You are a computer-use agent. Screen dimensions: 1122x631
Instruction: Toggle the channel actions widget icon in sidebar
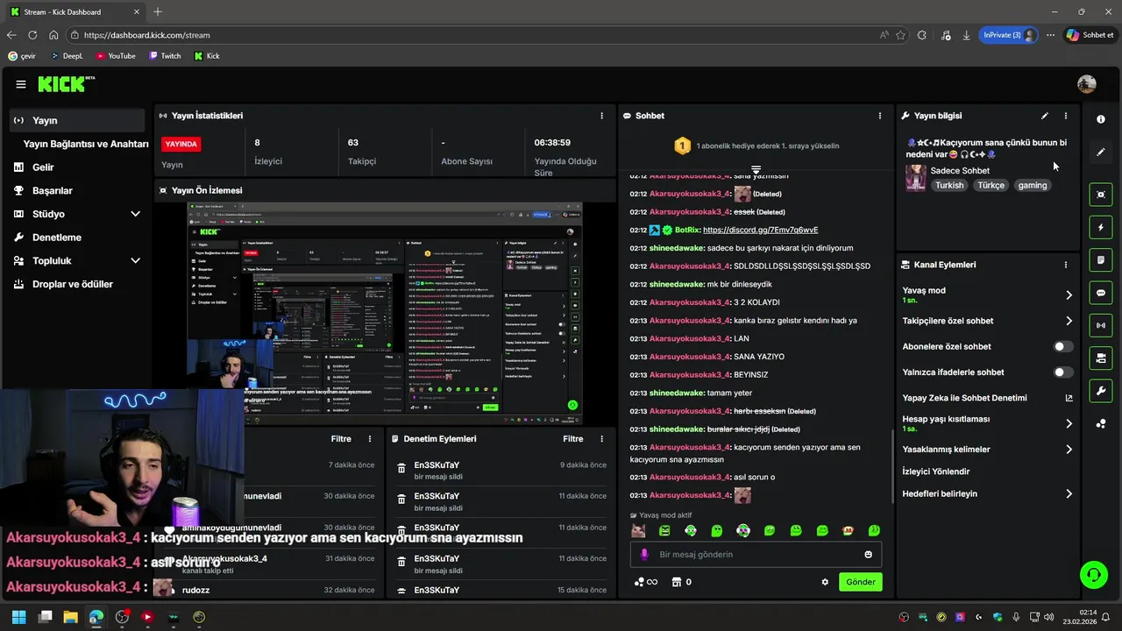[x=1101, y=358]
